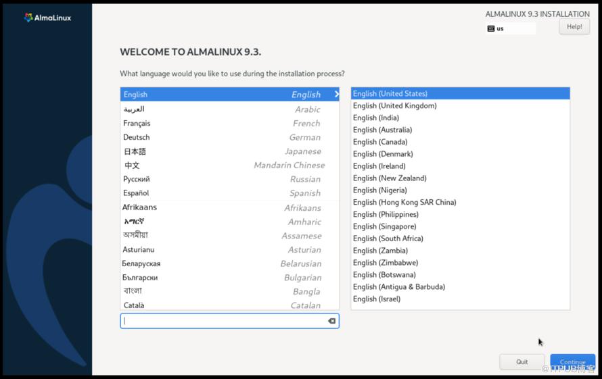Click the arrow beside English language
This screenshot has width=602, height=379.
(x=336, y=95)
